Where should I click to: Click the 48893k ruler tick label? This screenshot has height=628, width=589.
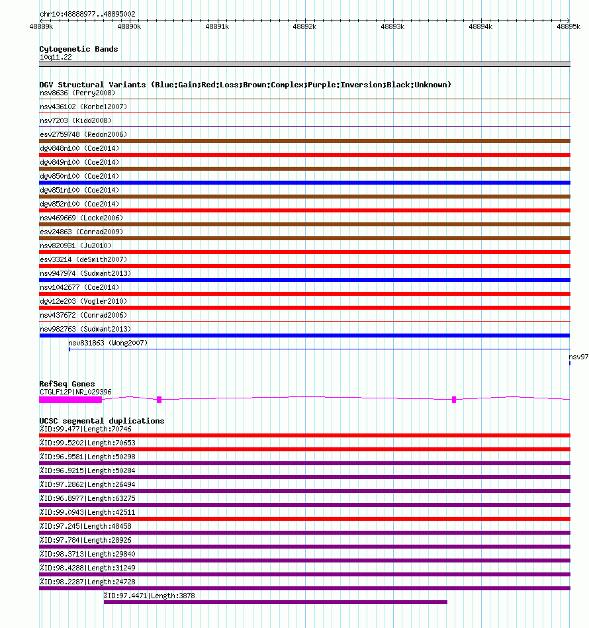pyautogui.click(x=392, y=26)
